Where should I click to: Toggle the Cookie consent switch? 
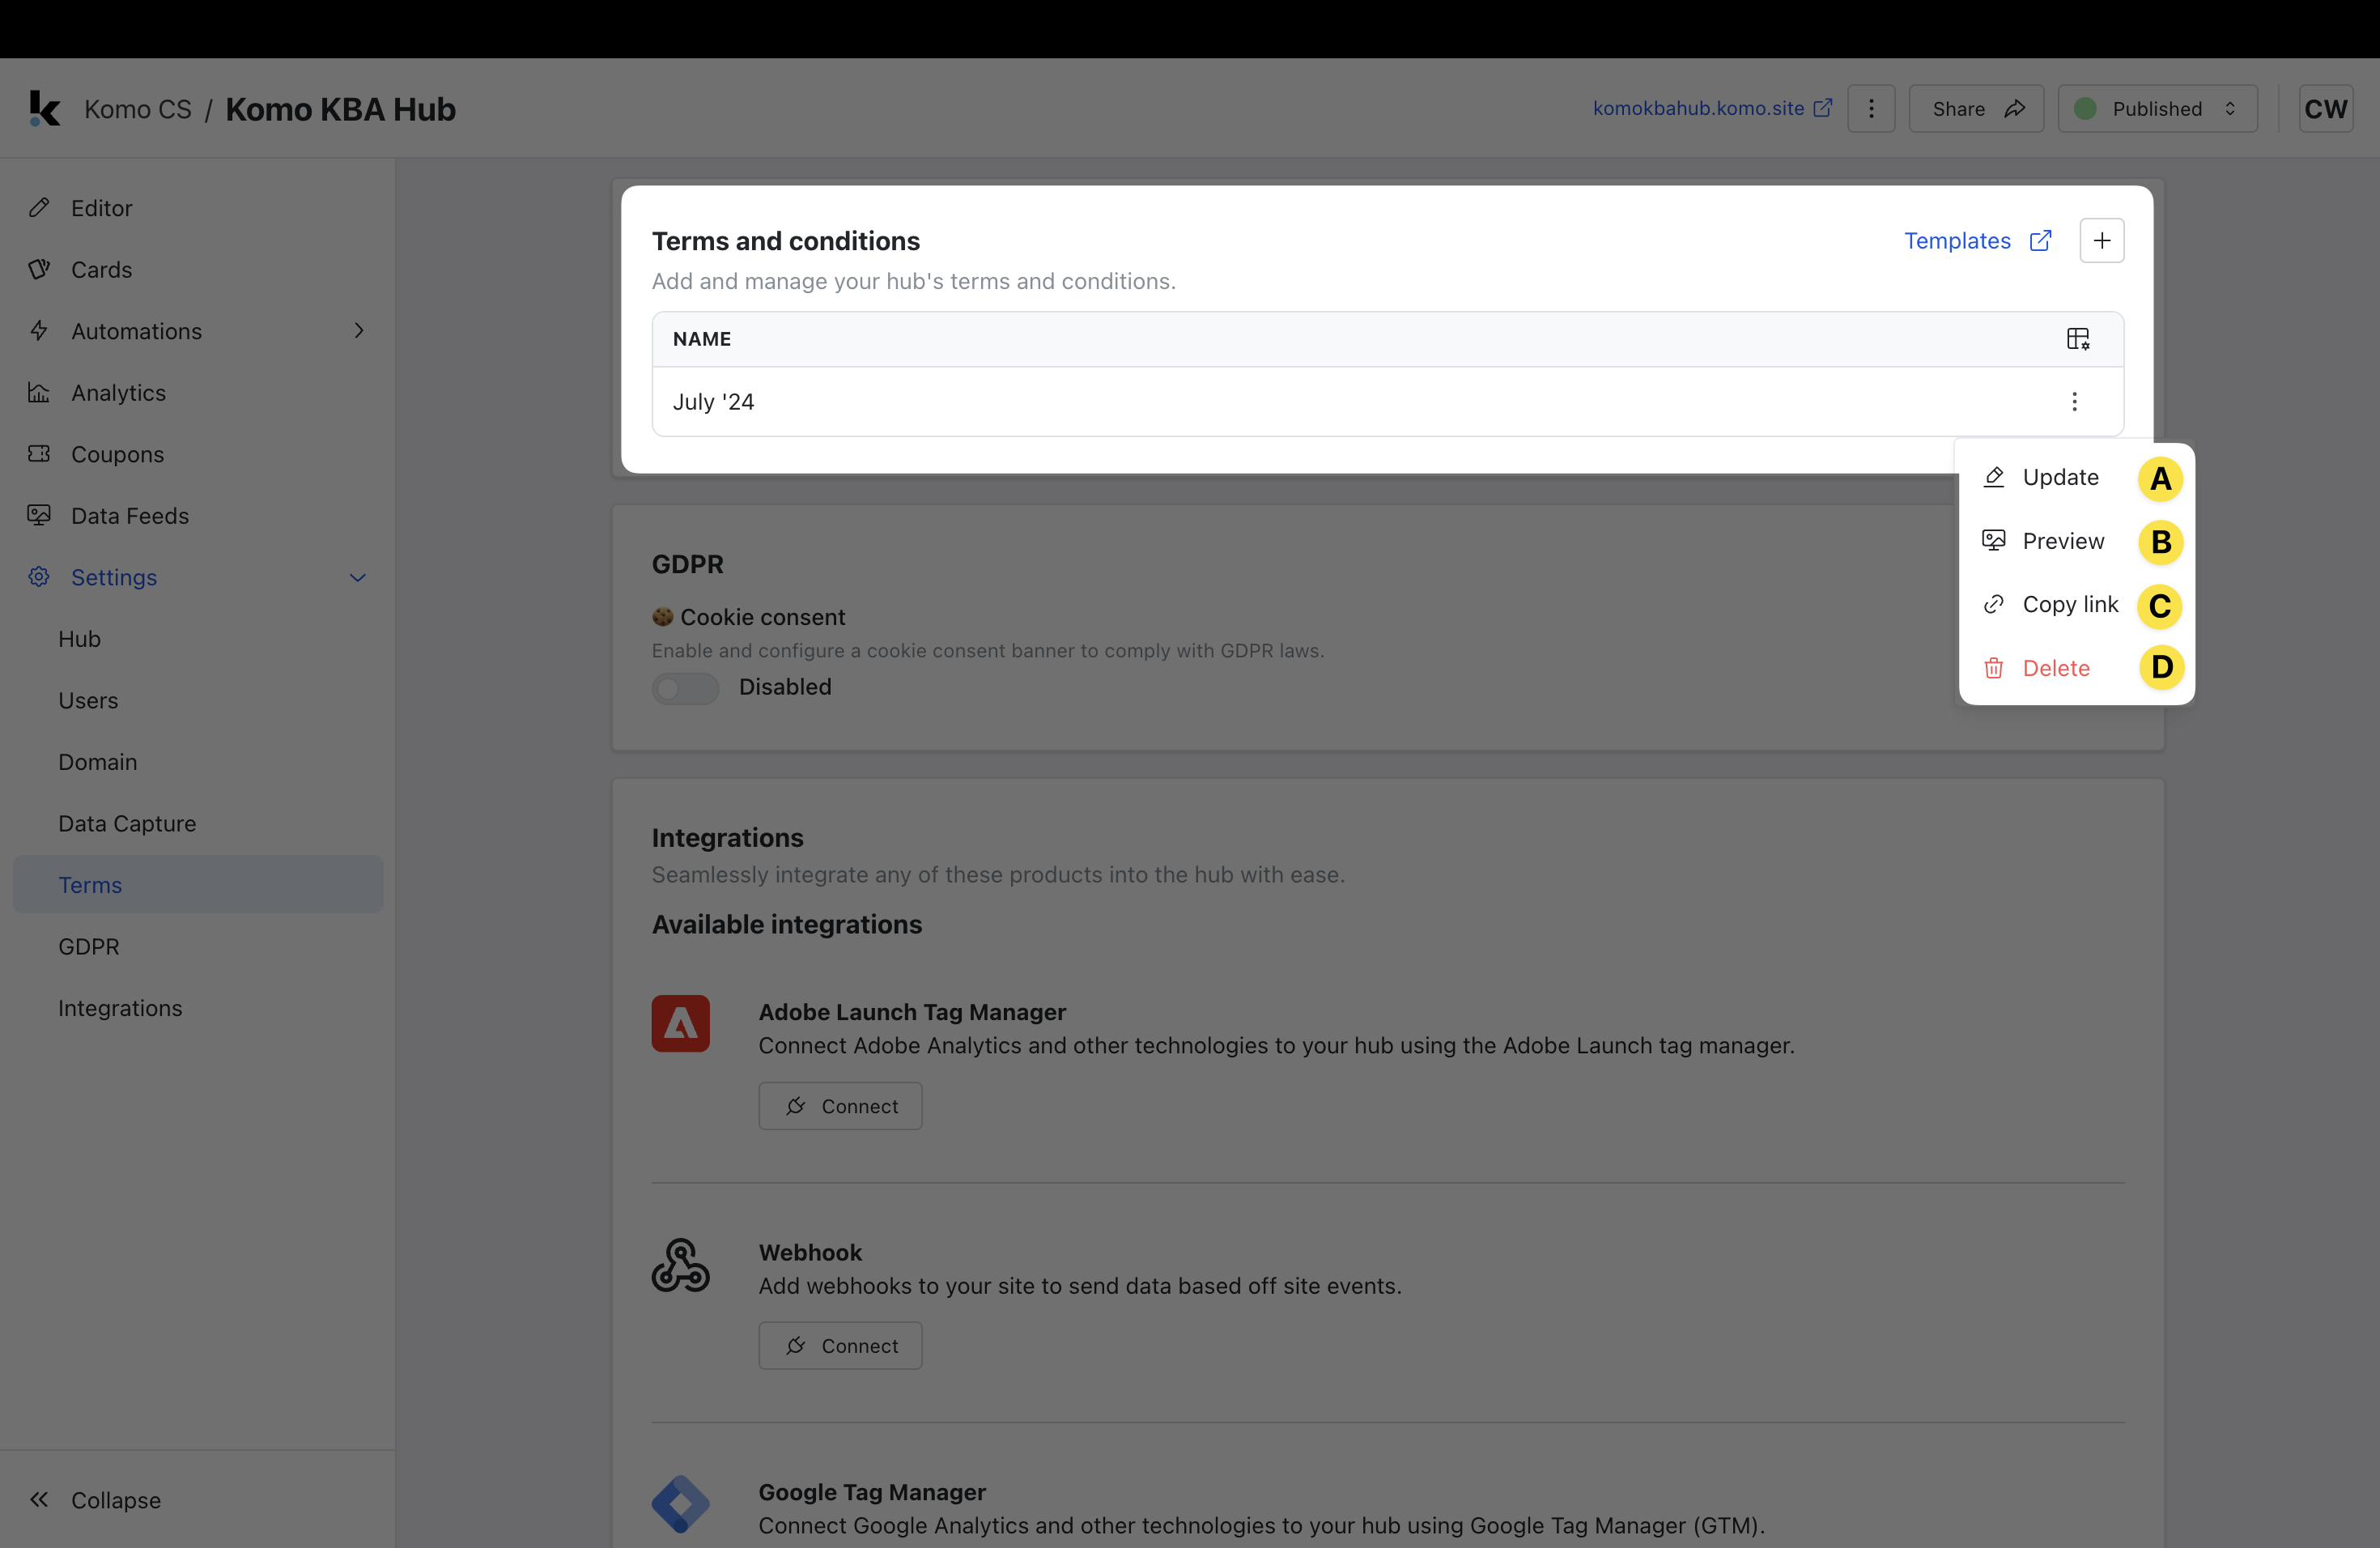pos(685,688)
